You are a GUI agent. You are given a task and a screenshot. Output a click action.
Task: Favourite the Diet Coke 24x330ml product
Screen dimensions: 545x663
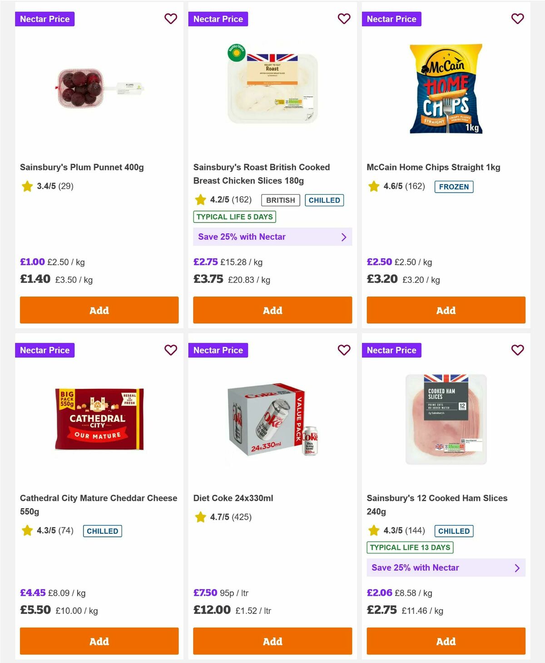point(344,350)
